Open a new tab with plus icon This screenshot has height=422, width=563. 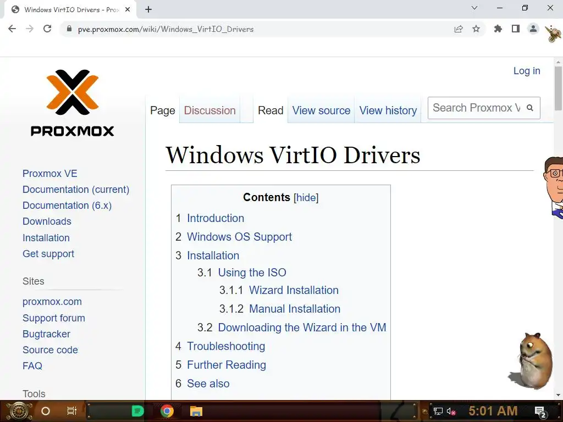point(148,10)
